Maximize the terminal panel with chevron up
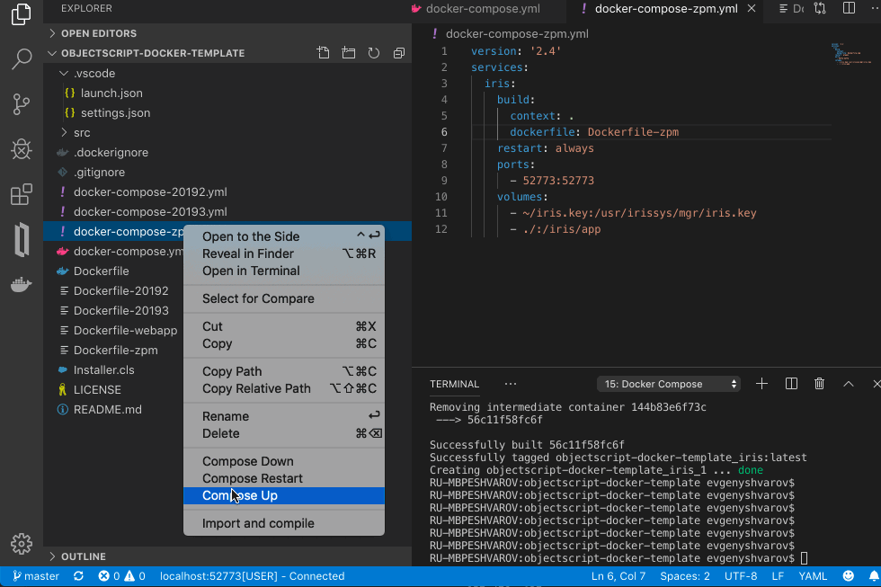The width and height of the screenshot is (881, 587). point(849,384)
